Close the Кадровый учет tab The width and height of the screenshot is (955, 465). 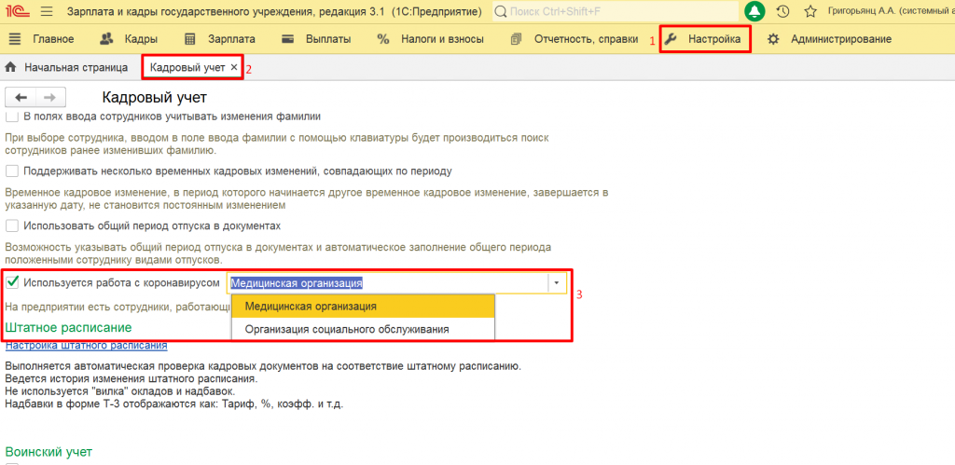234,67
